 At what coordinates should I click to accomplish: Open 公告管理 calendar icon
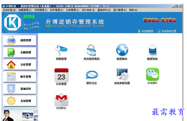point(61,75)
